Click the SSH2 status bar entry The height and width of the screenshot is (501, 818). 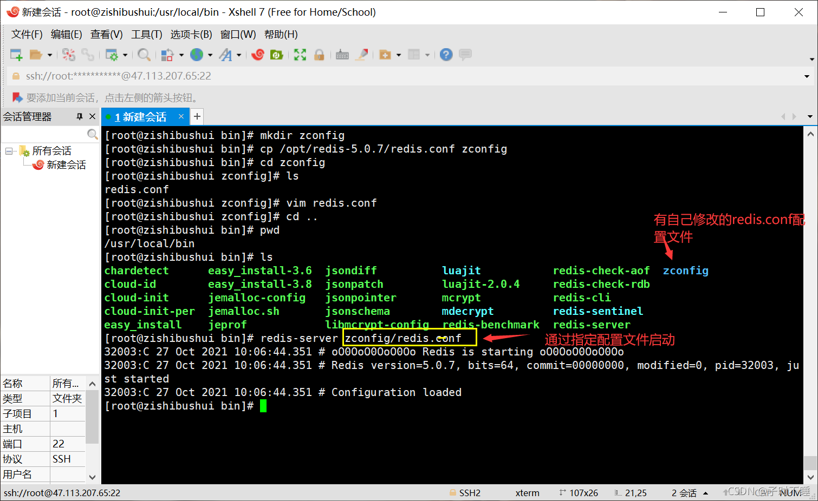tap(465, 493)
